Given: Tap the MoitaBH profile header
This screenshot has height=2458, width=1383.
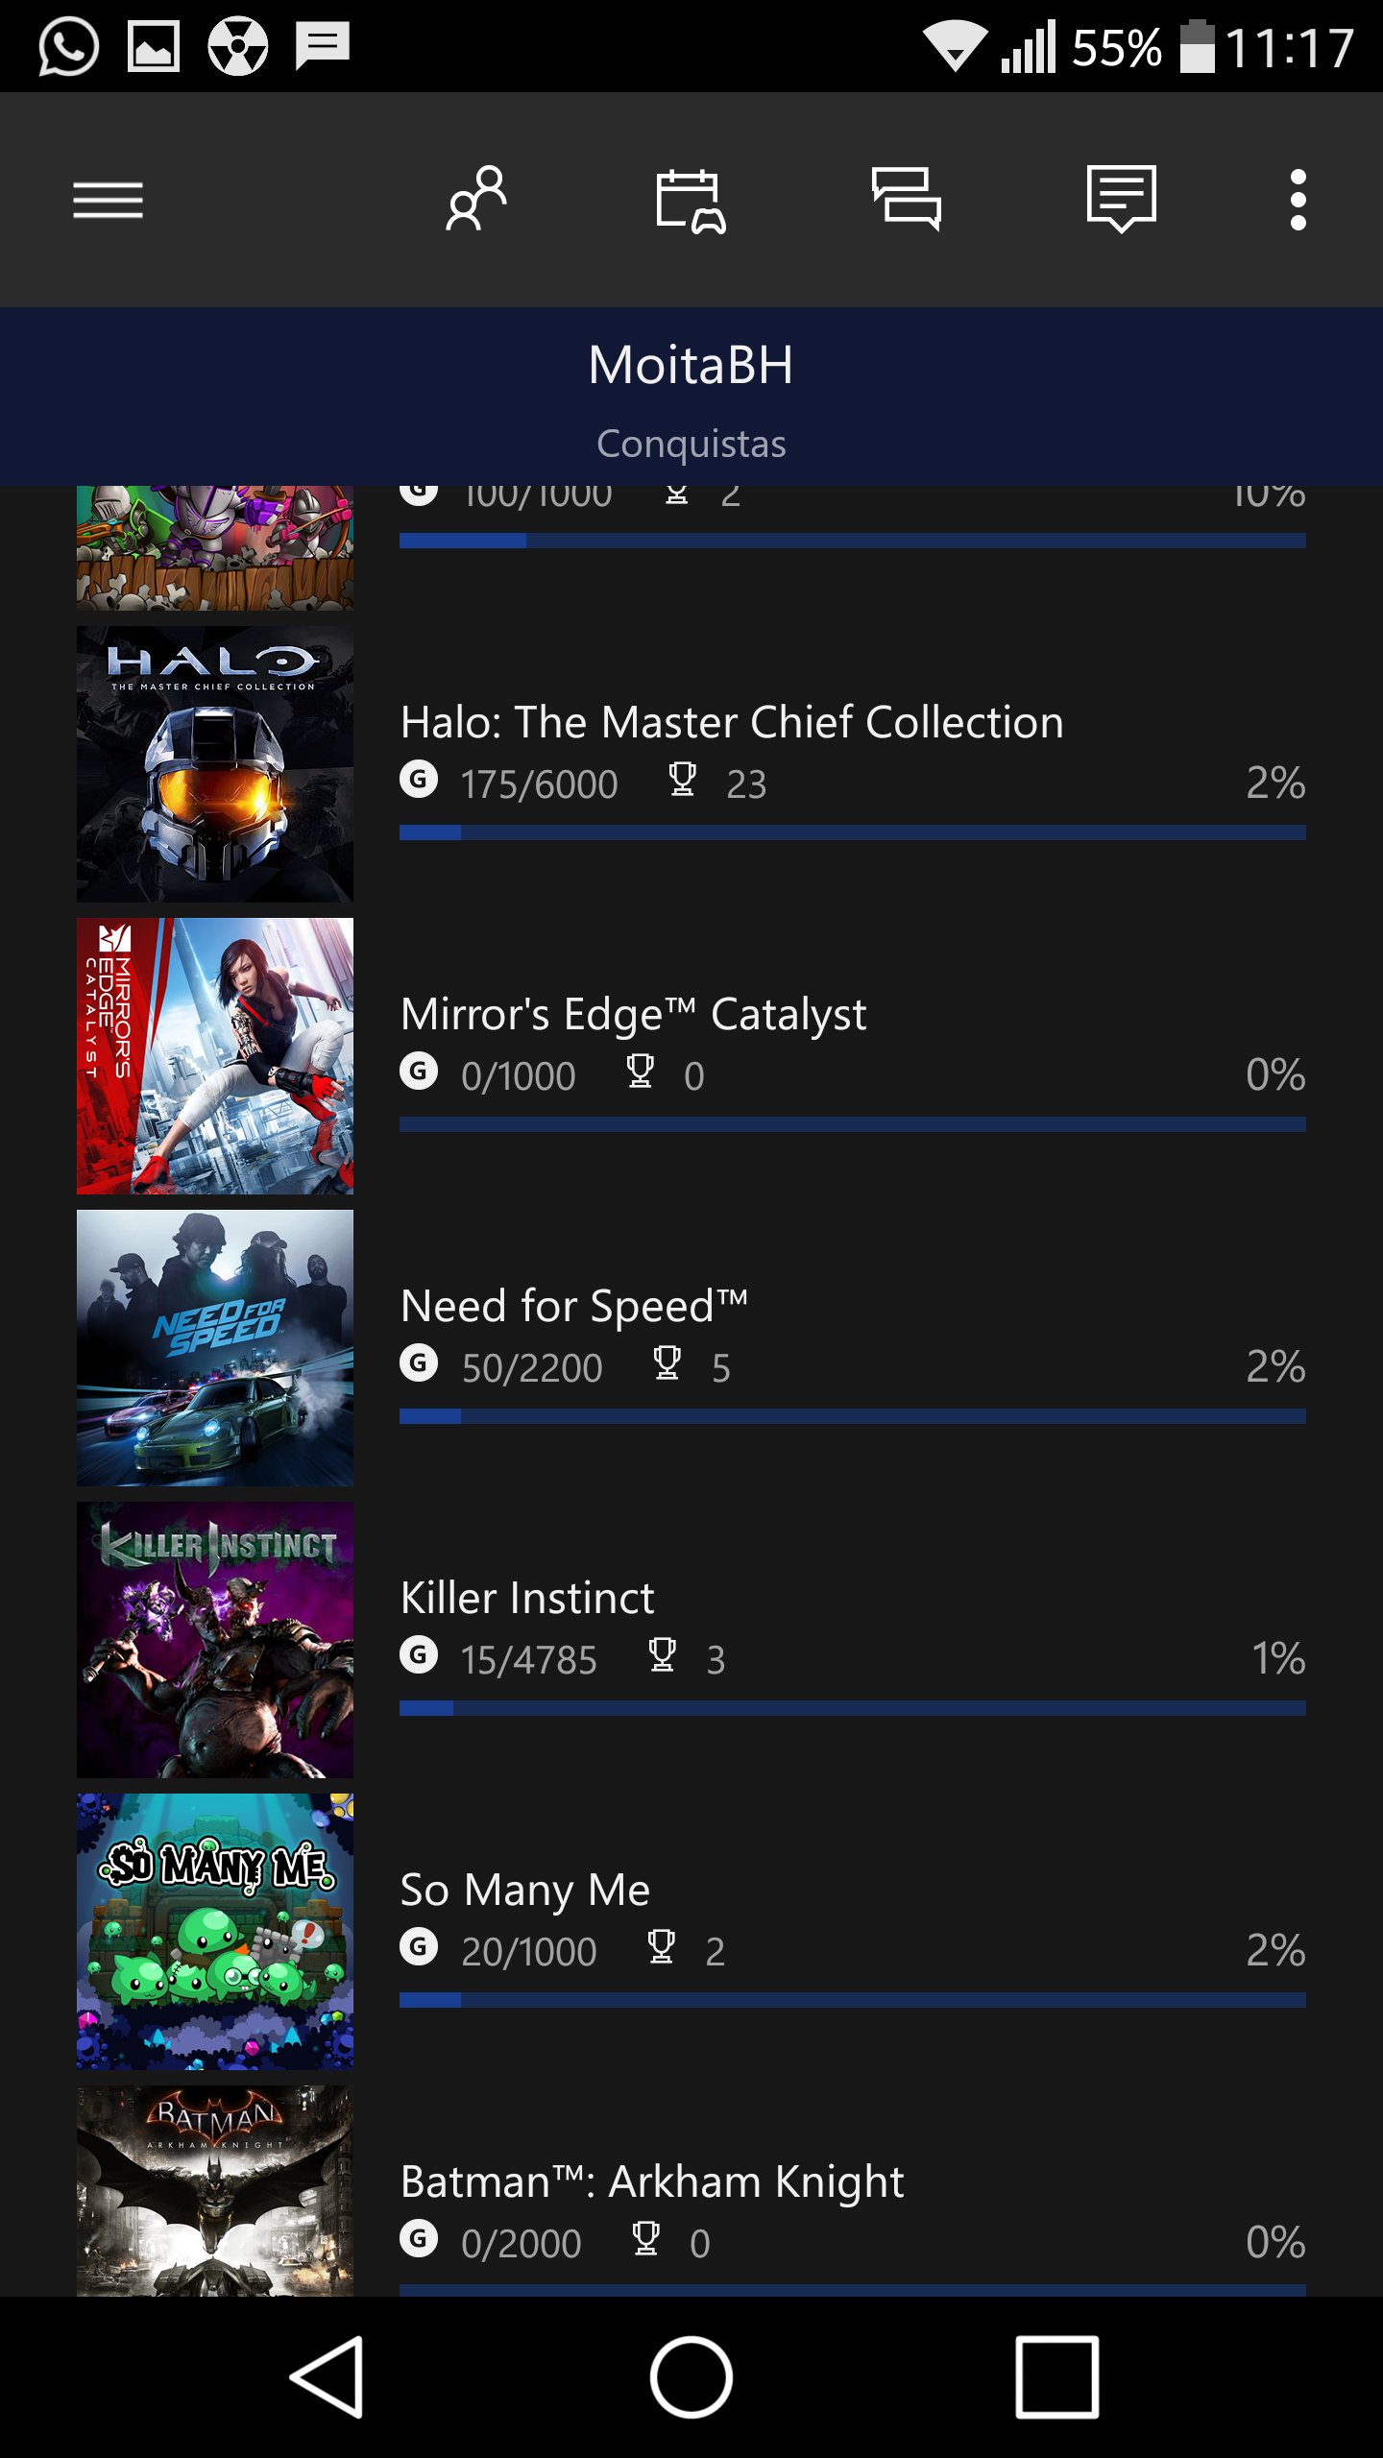Looking at the screenshot, I should click(691, 366).
